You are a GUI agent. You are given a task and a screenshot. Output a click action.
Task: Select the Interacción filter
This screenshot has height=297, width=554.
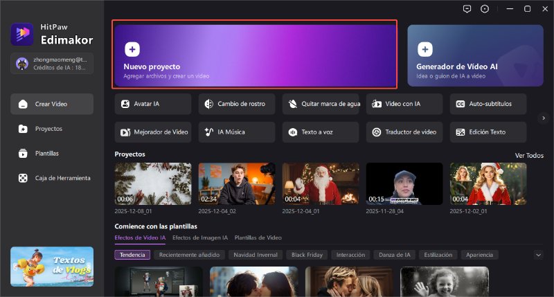(x=350, y=255)
